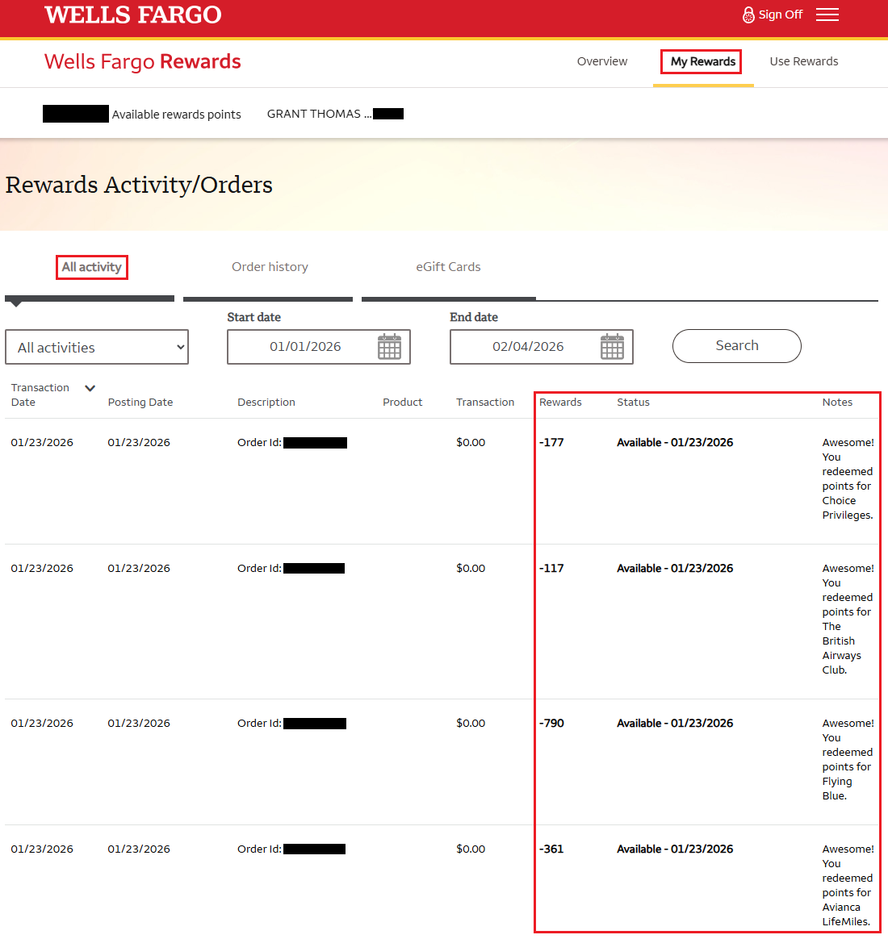Click the Rewards column header
The image size is (888, 939).
point(560,403)
